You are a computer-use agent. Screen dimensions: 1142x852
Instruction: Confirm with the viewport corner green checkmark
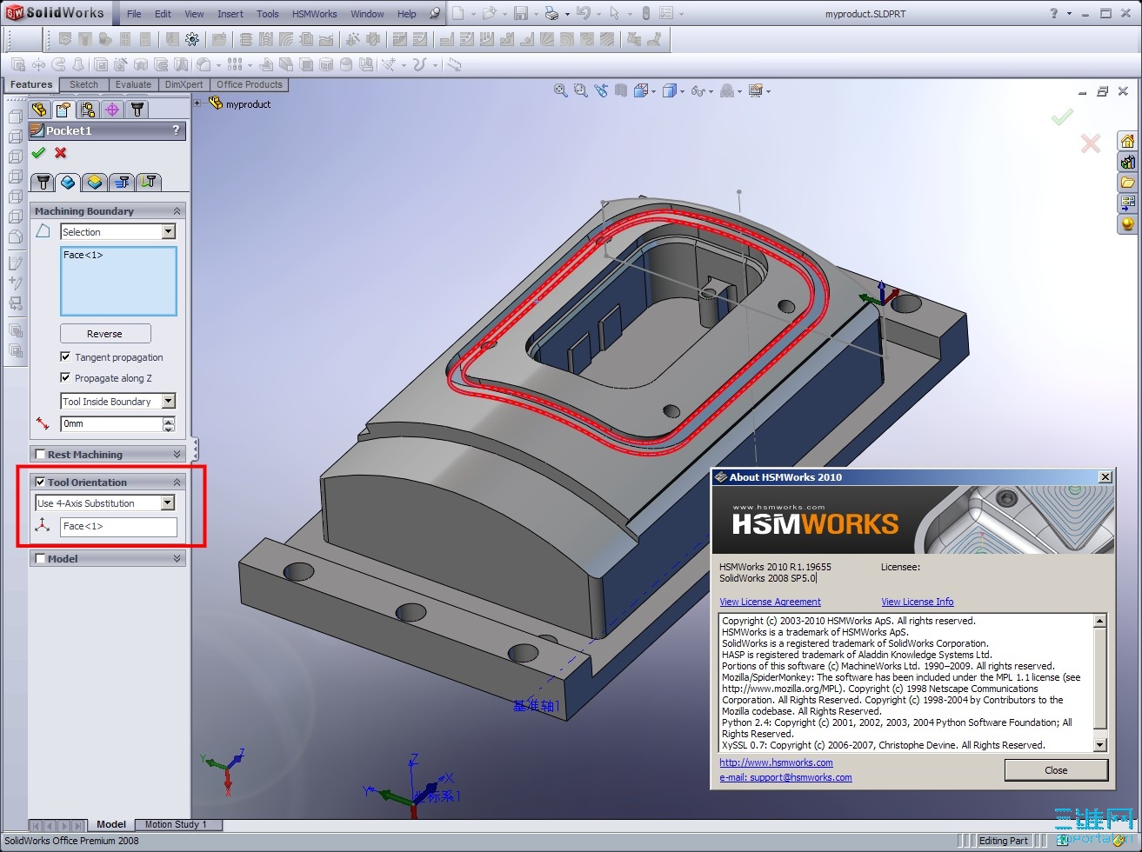coord(1062,116)
